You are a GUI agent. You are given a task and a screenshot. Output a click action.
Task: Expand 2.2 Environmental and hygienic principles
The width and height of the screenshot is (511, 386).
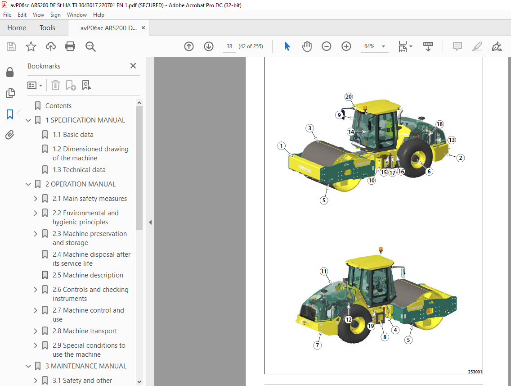coord(36,213)
